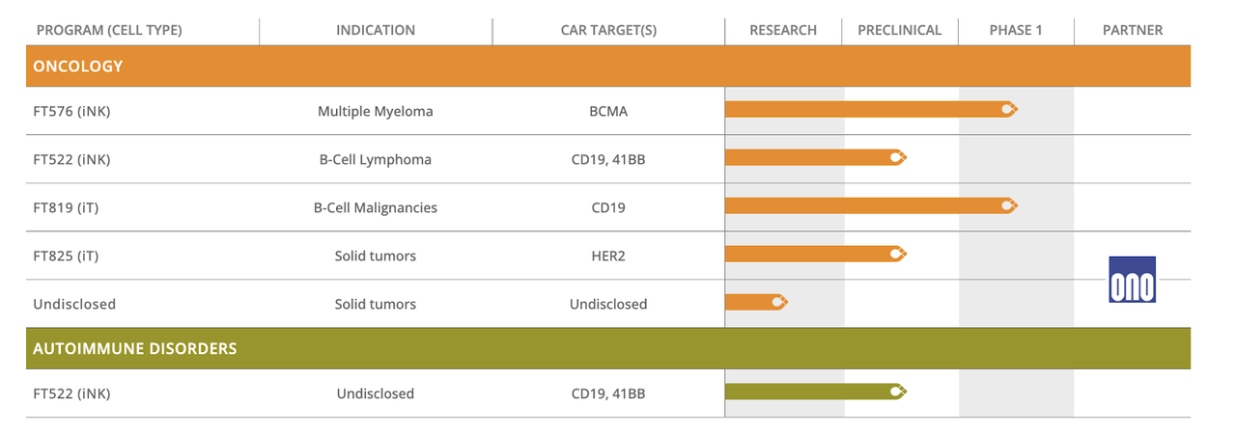Click the FT576 progress bar end marker
1236x434 pixels.
1009,110
